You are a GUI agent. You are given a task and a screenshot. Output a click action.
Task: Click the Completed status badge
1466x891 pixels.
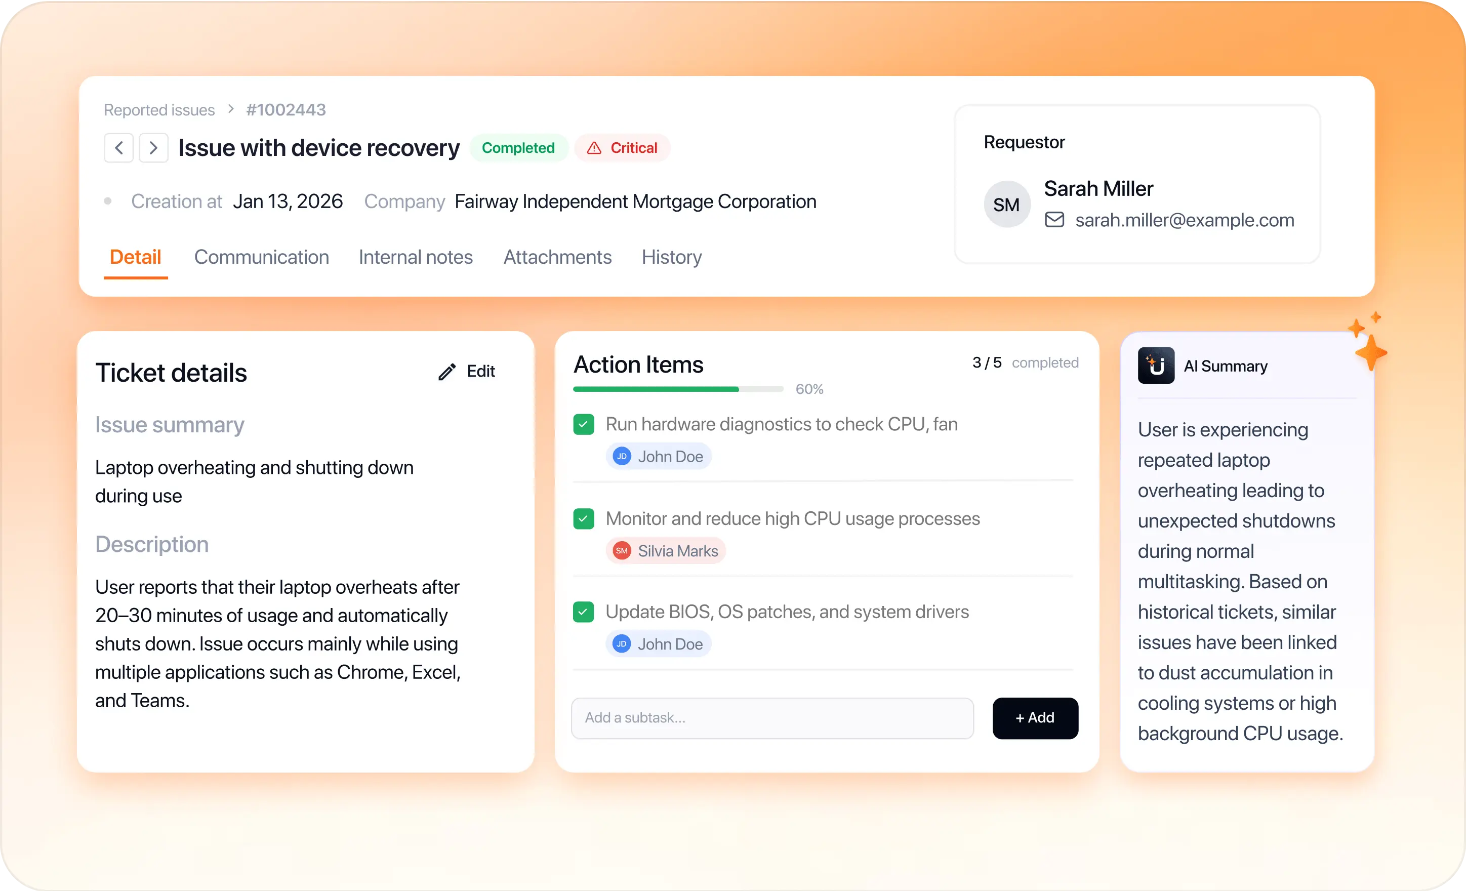coord(518,148)
